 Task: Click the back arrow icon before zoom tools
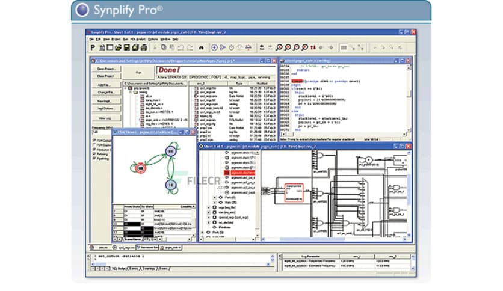click(x=262, y=47)
